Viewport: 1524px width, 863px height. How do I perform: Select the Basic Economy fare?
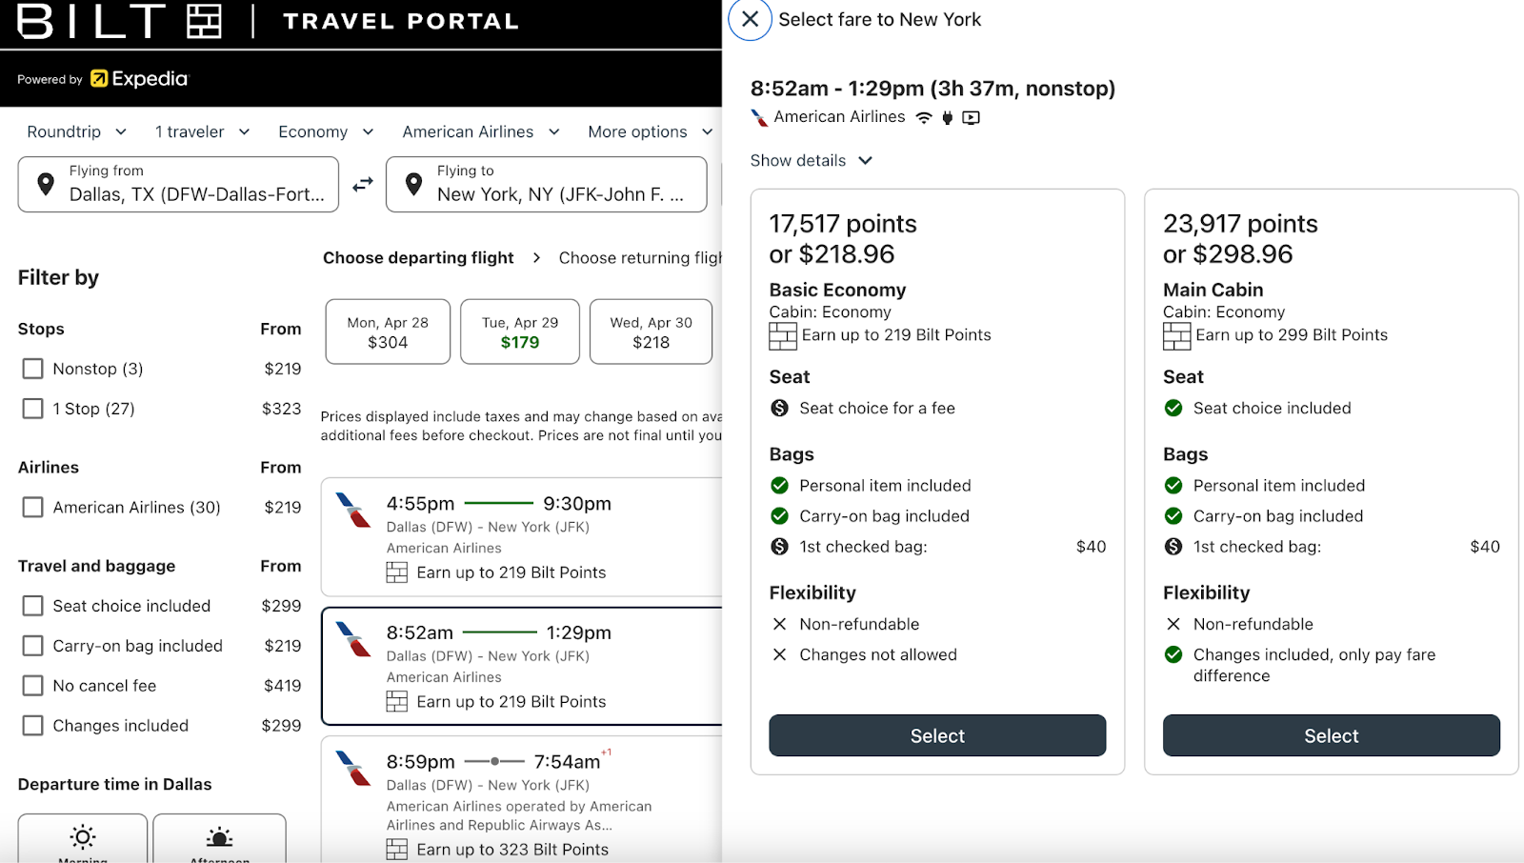(937, 735)
